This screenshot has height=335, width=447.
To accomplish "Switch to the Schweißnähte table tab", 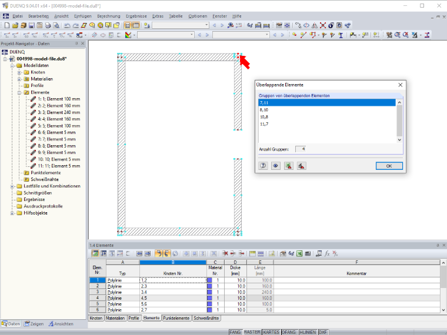I will 206,318.
